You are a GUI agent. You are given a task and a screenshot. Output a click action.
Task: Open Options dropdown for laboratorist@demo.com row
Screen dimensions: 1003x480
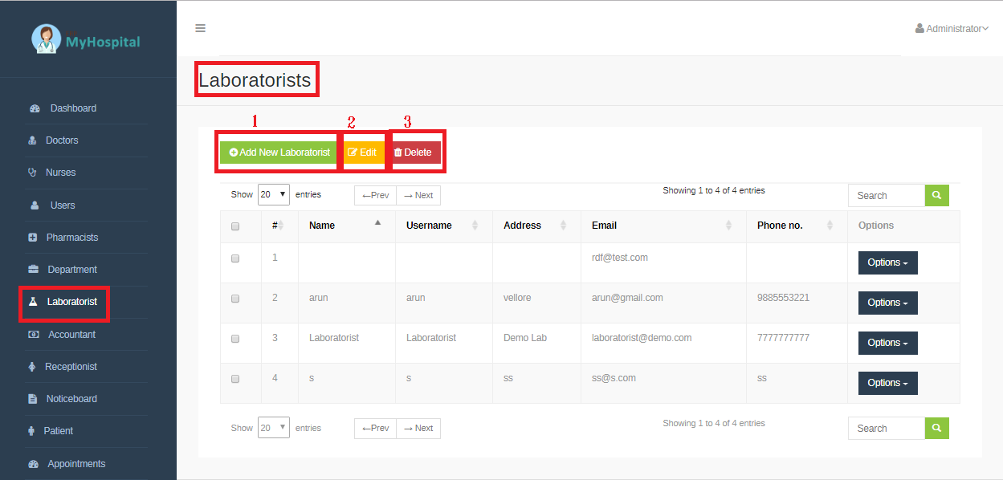coord(887,343)
